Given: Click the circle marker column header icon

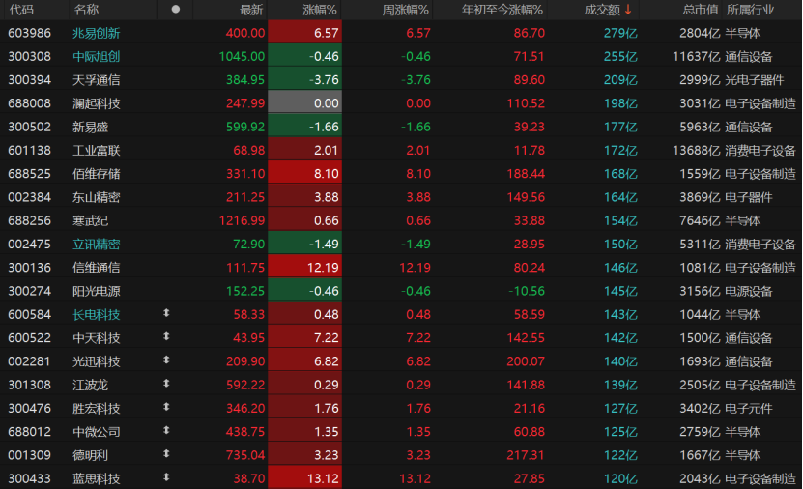Looking at the screenshot, I should click(x=176, y=10).
